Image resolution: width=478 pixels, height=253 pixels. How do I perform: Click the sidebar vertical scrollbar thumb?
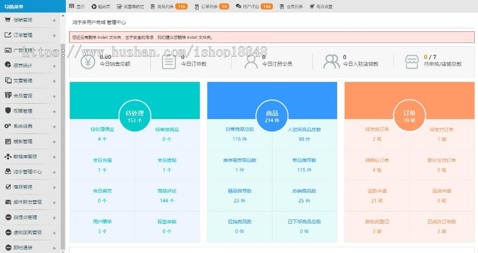(x=63, y=147)
